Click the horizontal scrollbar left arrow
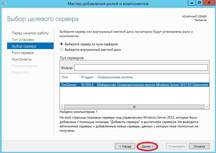Screen dimensions: 216x153 click(62, 107)
